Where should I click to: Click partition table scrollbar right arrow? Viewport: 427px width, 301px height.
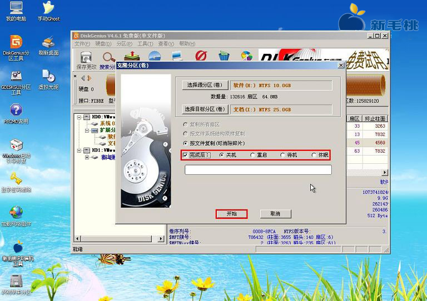385,172
